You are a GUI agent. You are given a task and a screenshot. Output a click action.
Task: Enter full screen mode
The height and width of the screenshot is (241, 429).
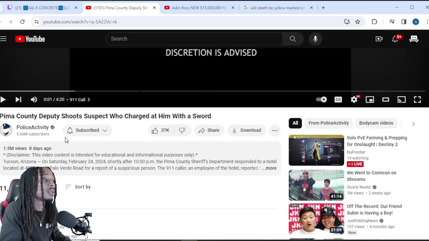(417, 99)
